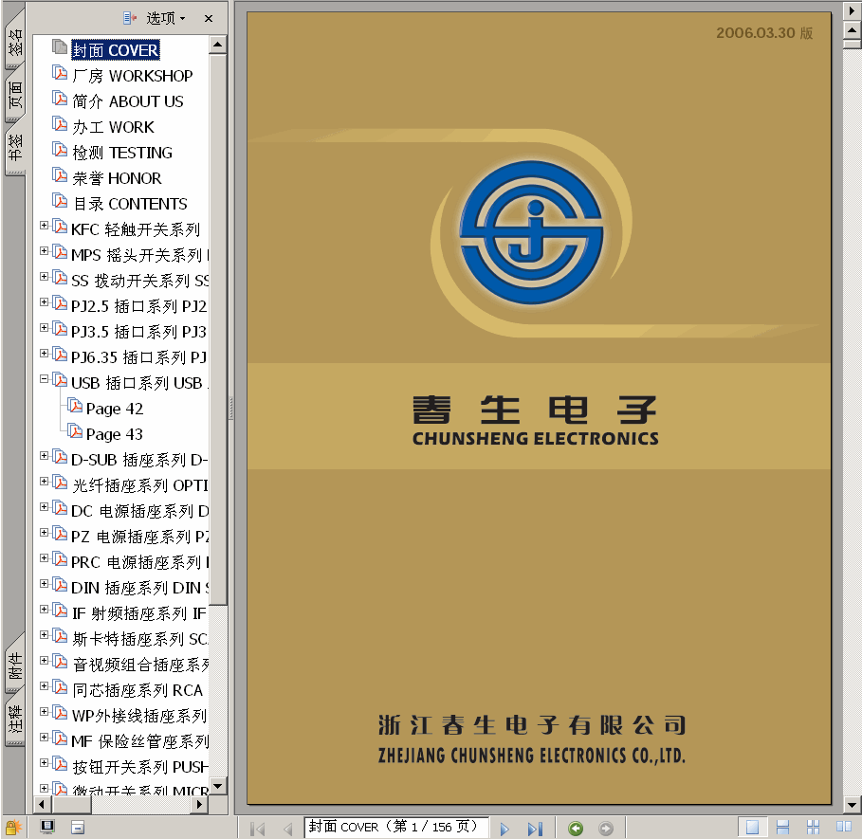862x839 pixels.
Task: Select continuous facing page layout
Action: click(813, 828)
